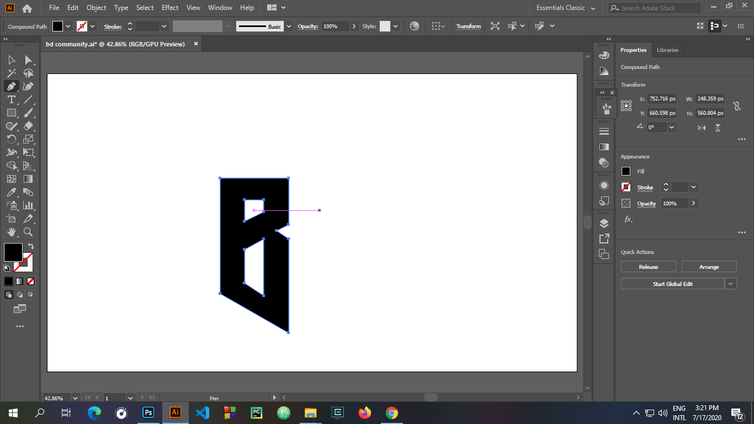The height and width of the screenshot is (424, 754).
Task: Click the large fill color box in toolbar
Action: click(x=13, y=252)
